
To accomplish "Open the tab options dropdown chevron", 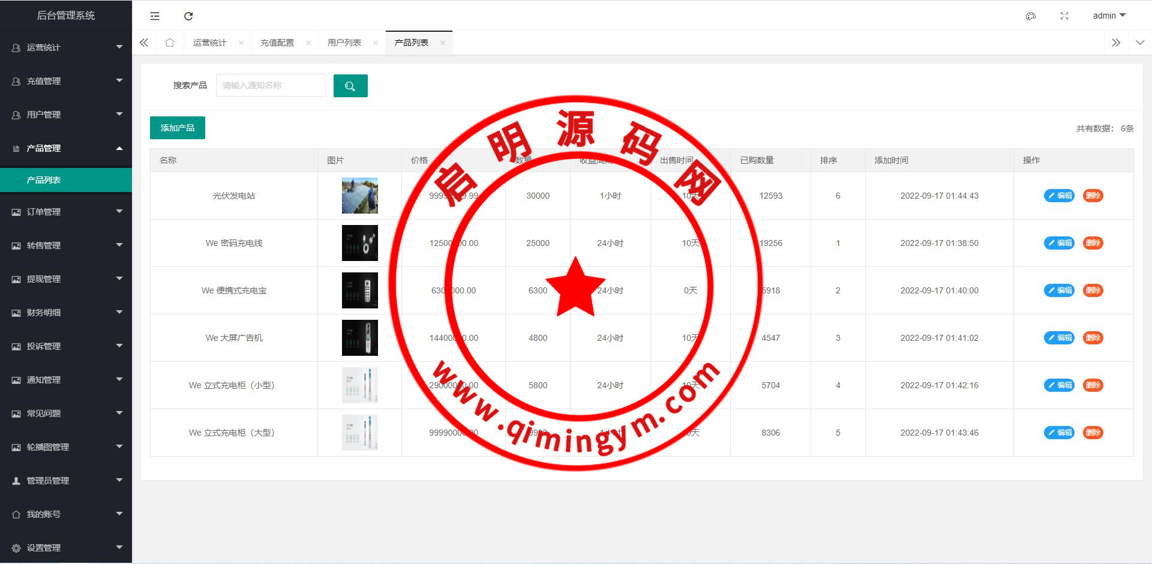I will (1140, 43).
